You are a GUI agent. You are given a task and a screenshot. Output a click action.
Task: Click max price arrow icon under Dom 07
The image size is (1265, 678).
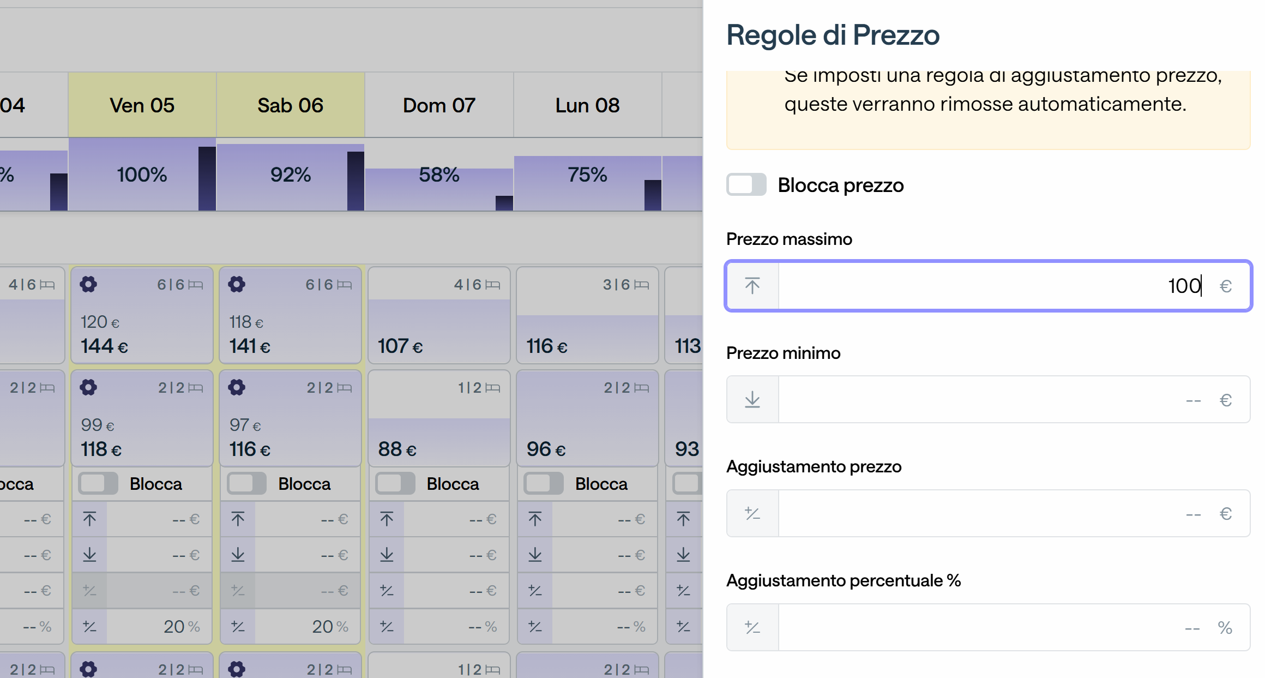point(387,519)
